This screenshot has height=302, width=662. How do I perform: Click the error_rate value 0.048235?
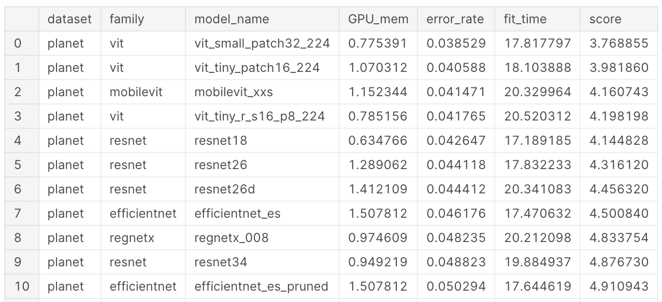456,238
